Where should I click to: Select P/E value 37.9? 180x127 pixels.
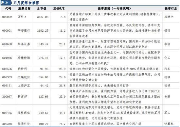point(63,97)
